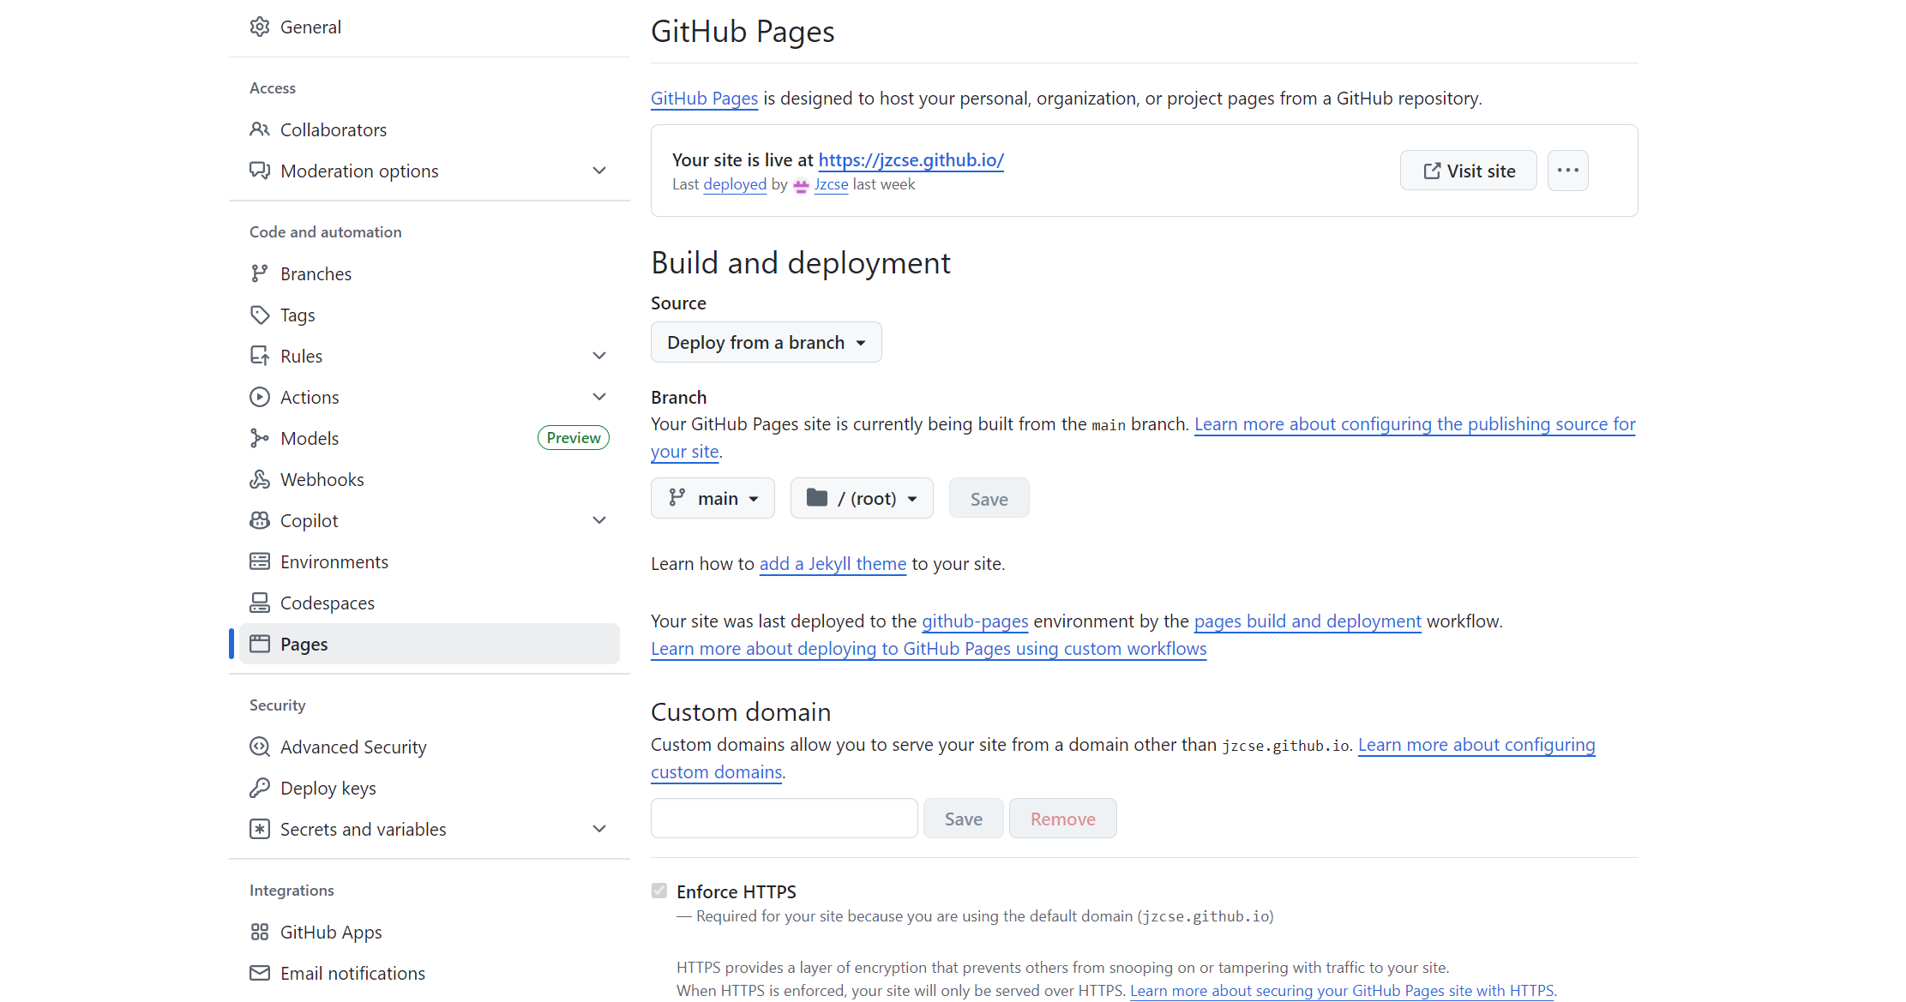Click the Copilot icon in sidebar
Image resolution: width=1906 pixels, height=1002 pixels.
click(259, 521)
